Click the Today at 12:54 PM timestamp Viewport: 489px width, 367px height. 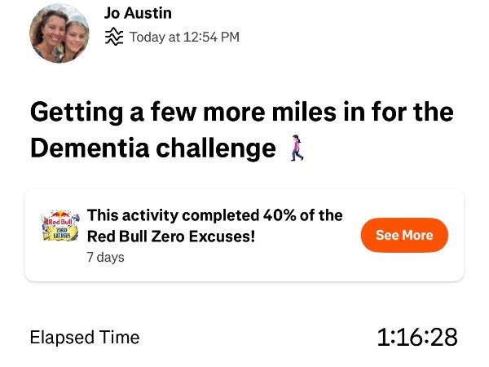point(184,38)
